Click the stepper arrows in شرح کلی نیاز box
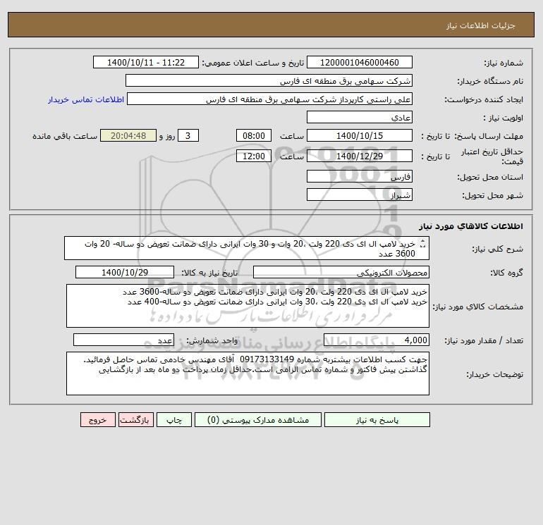 422,244
